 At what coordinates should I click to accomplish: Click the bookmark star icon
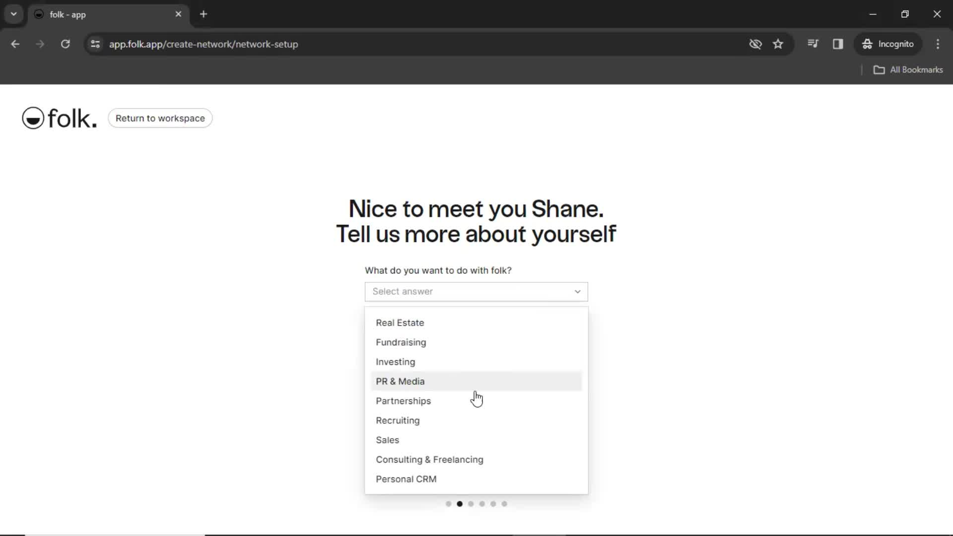[x=778, y=44]
